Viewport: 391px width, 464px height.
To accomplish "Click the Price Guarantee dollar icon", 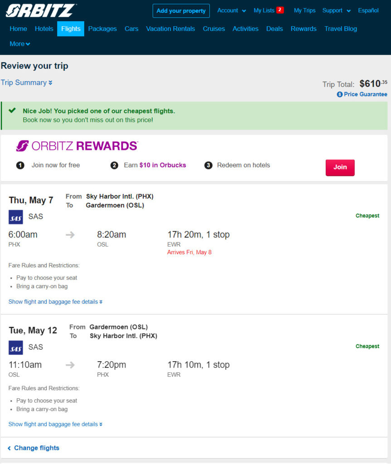I will tap(340, 94).
